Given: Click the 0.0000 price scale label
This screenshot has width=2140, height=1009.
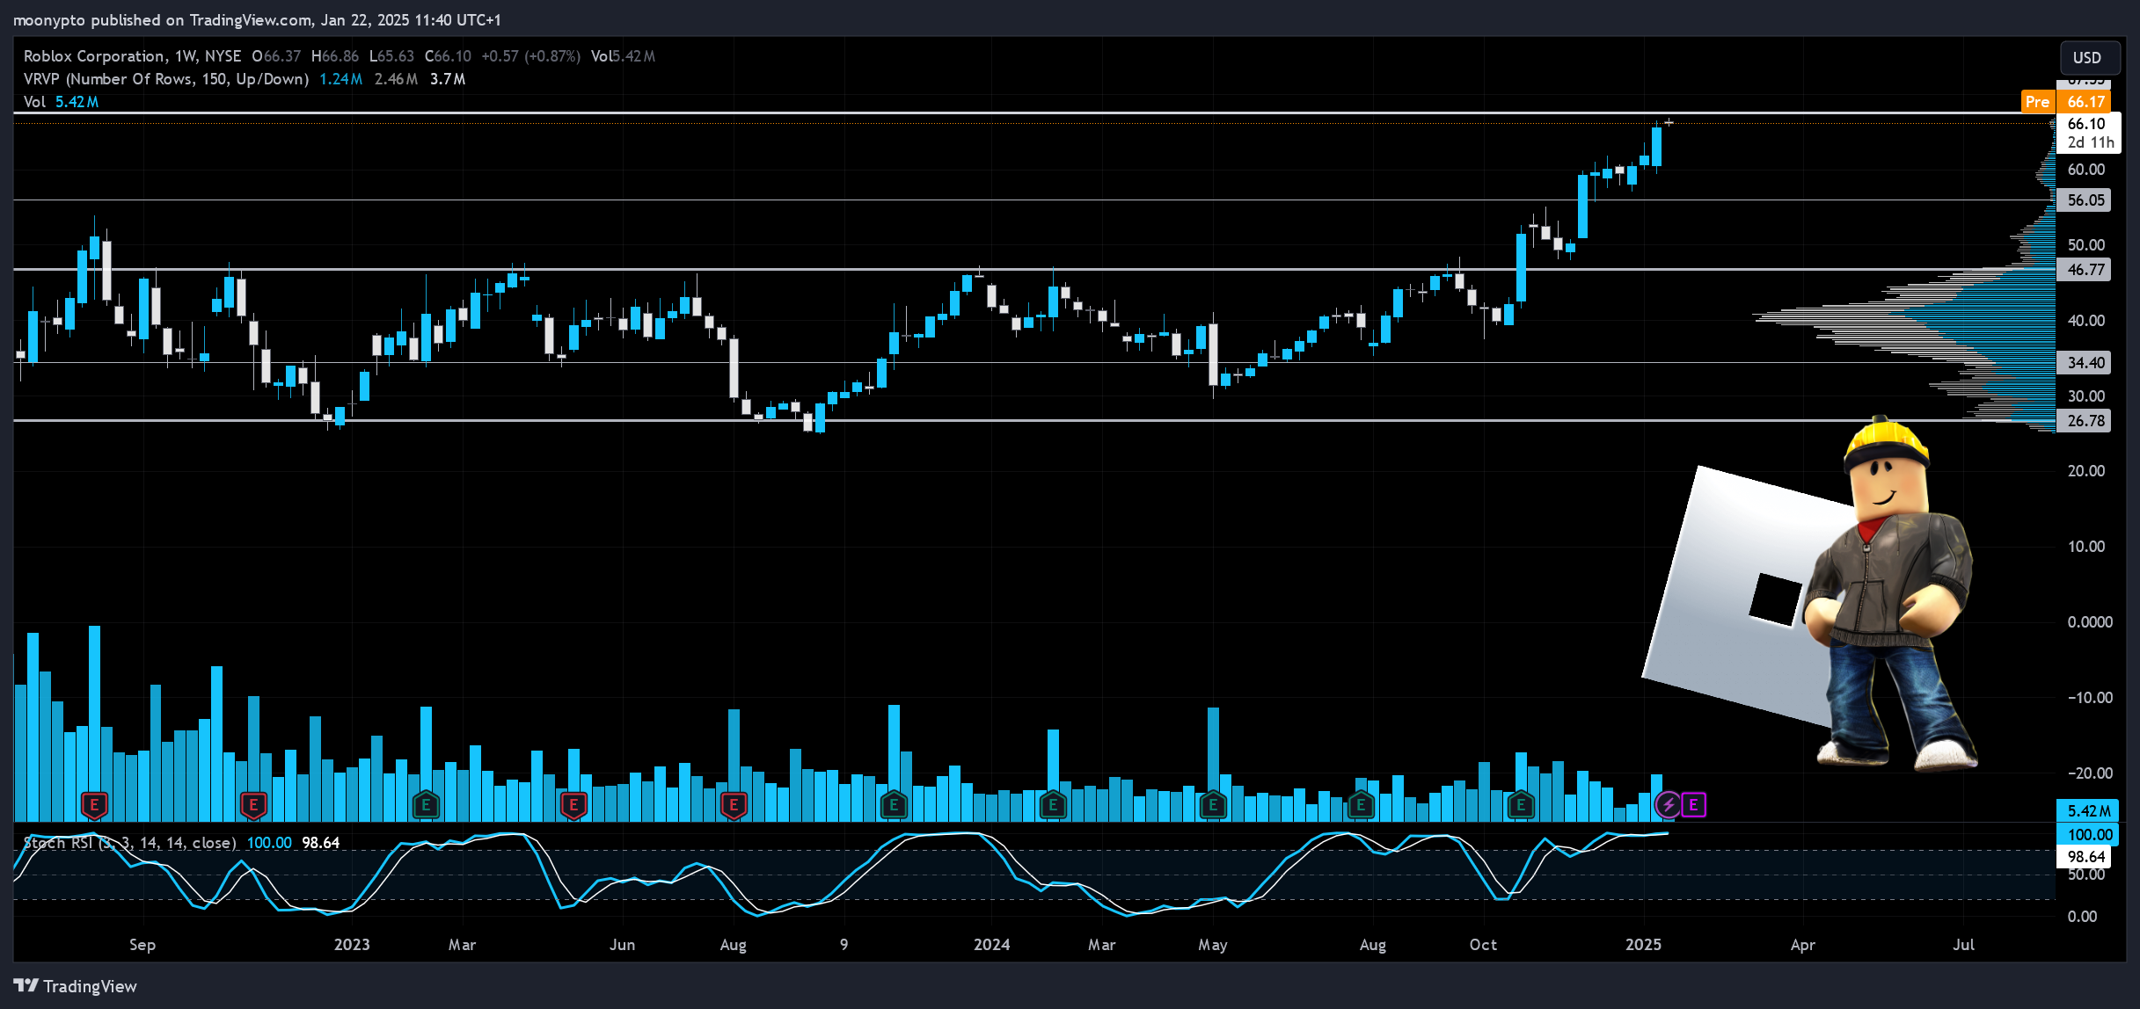Looking at the screenshot, I should point(2089,622).
